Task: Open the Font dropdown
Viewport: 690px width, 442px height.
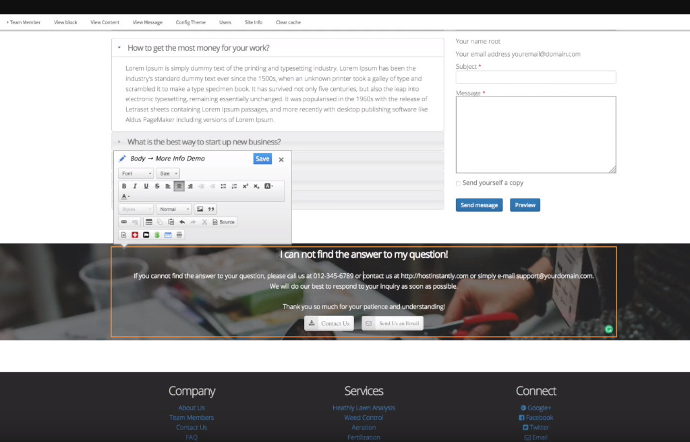Action: point(136,173)
